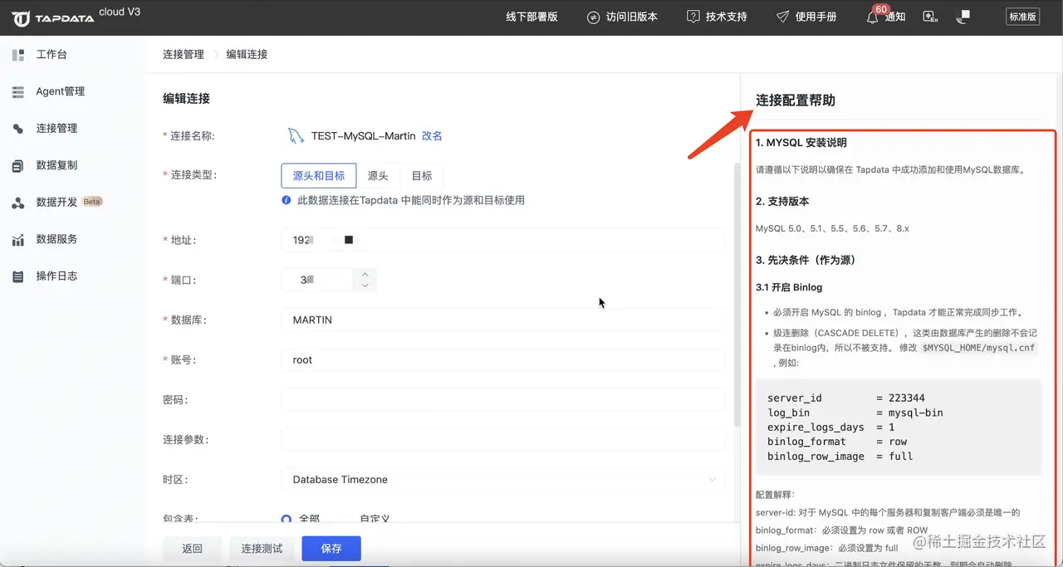The height and width of the screenshot is (567, 1063).
Task: Select 全部 radio for 包含表
Action: tap(287, 519)
